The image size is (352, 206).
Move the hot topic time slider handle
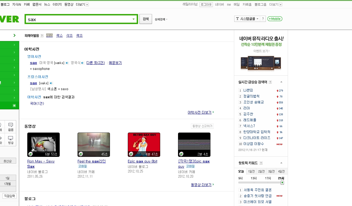(282, 183)
